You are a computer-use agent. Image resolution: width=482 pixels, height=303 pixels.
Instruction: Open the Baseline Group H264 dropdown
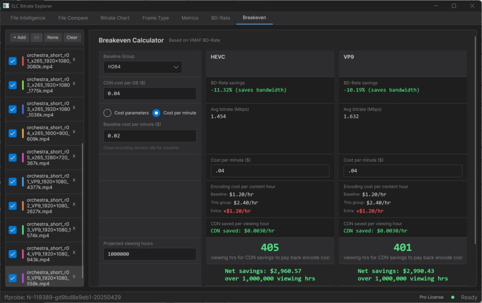pyautogui.click(x=143, y=67)
